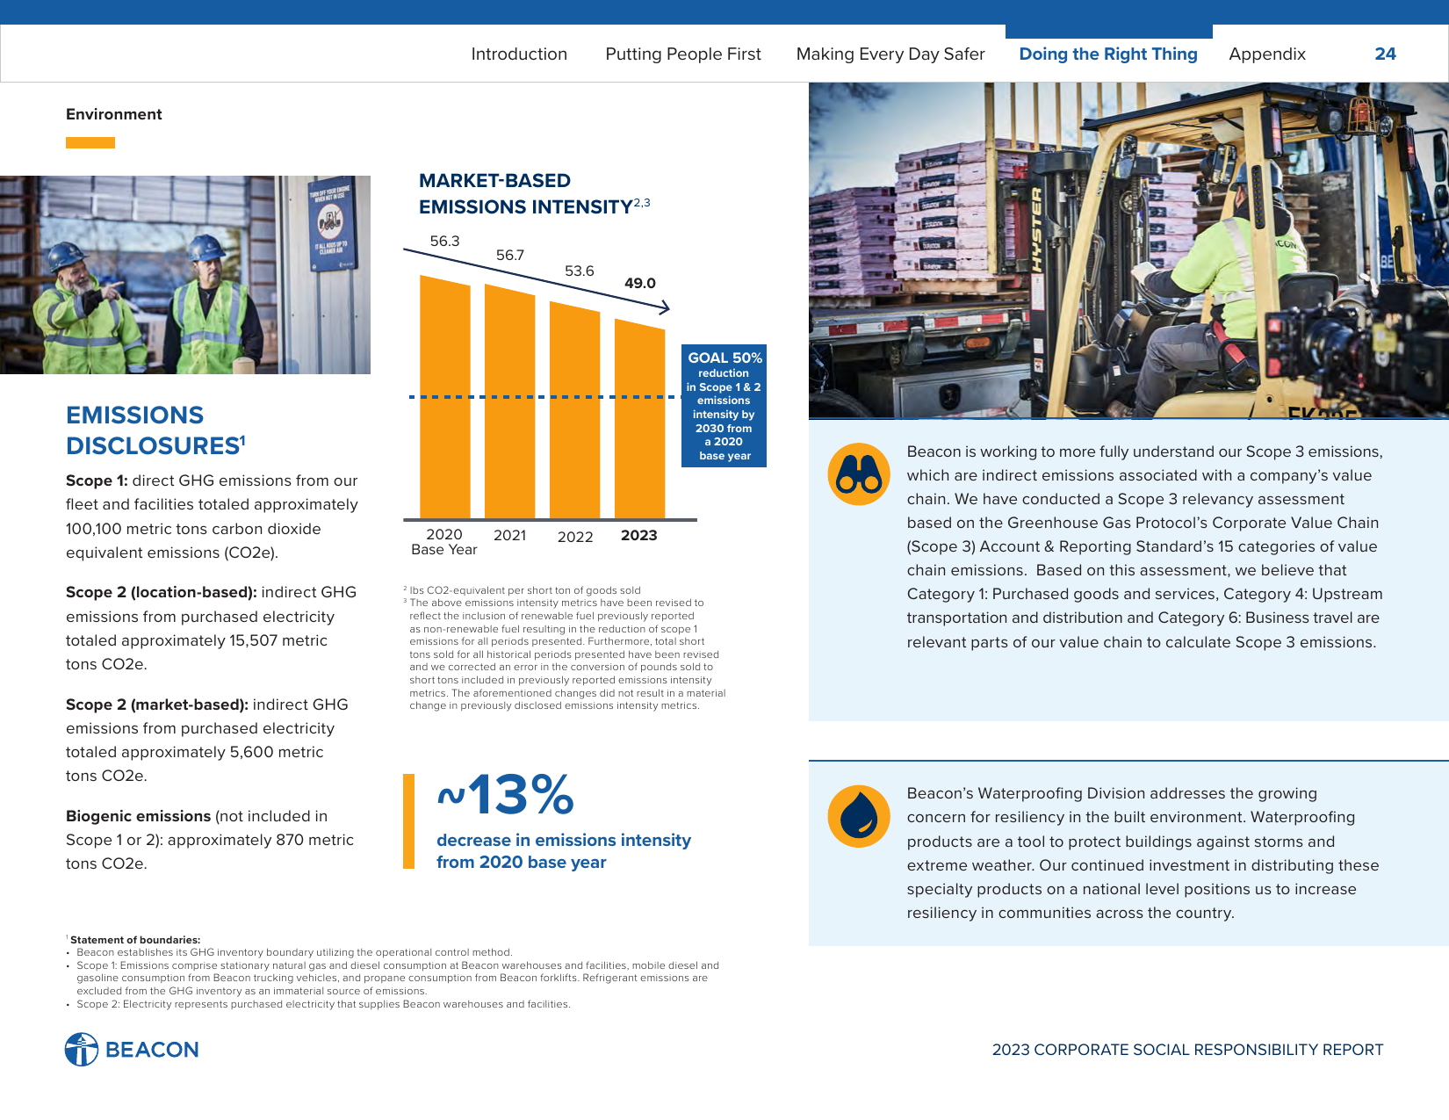The image size is (1449, 1120).
Task: Click the Beacon lighthouse logo icon
Action: 82,1050
